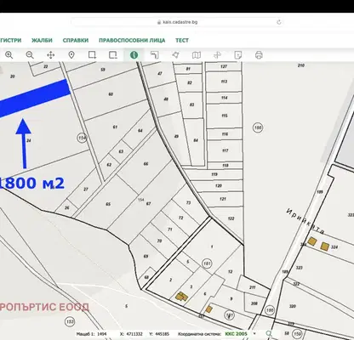Click parcel 60 on the map

point(111,94)
